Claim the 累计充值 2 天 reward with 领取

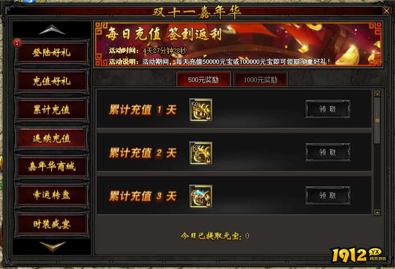(x=328, y=152)
